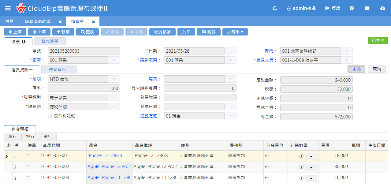Click the 取消核准 button
The height and width of the screenshot is (187, 391).
point(162,32)
